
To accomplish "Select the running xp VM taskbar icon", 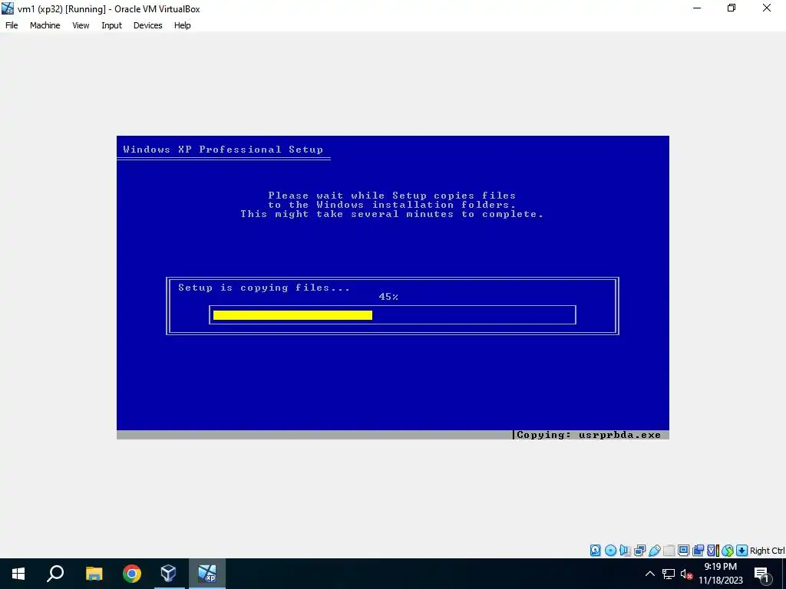I will tap(207, 574).
